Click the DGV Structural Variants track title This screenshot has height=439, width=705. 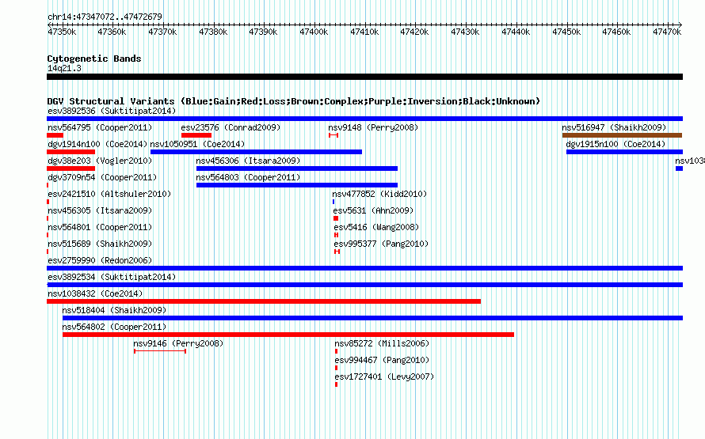pos(294,101)
